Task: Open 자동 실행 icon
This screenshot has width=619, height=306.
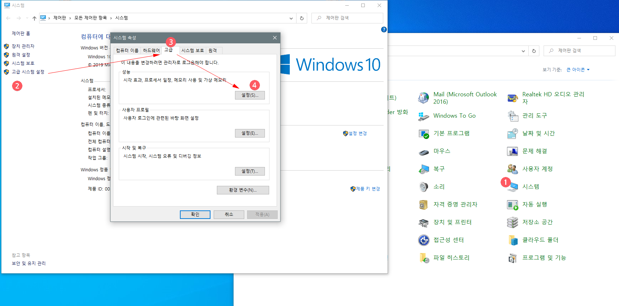Action: coord(512,205)
